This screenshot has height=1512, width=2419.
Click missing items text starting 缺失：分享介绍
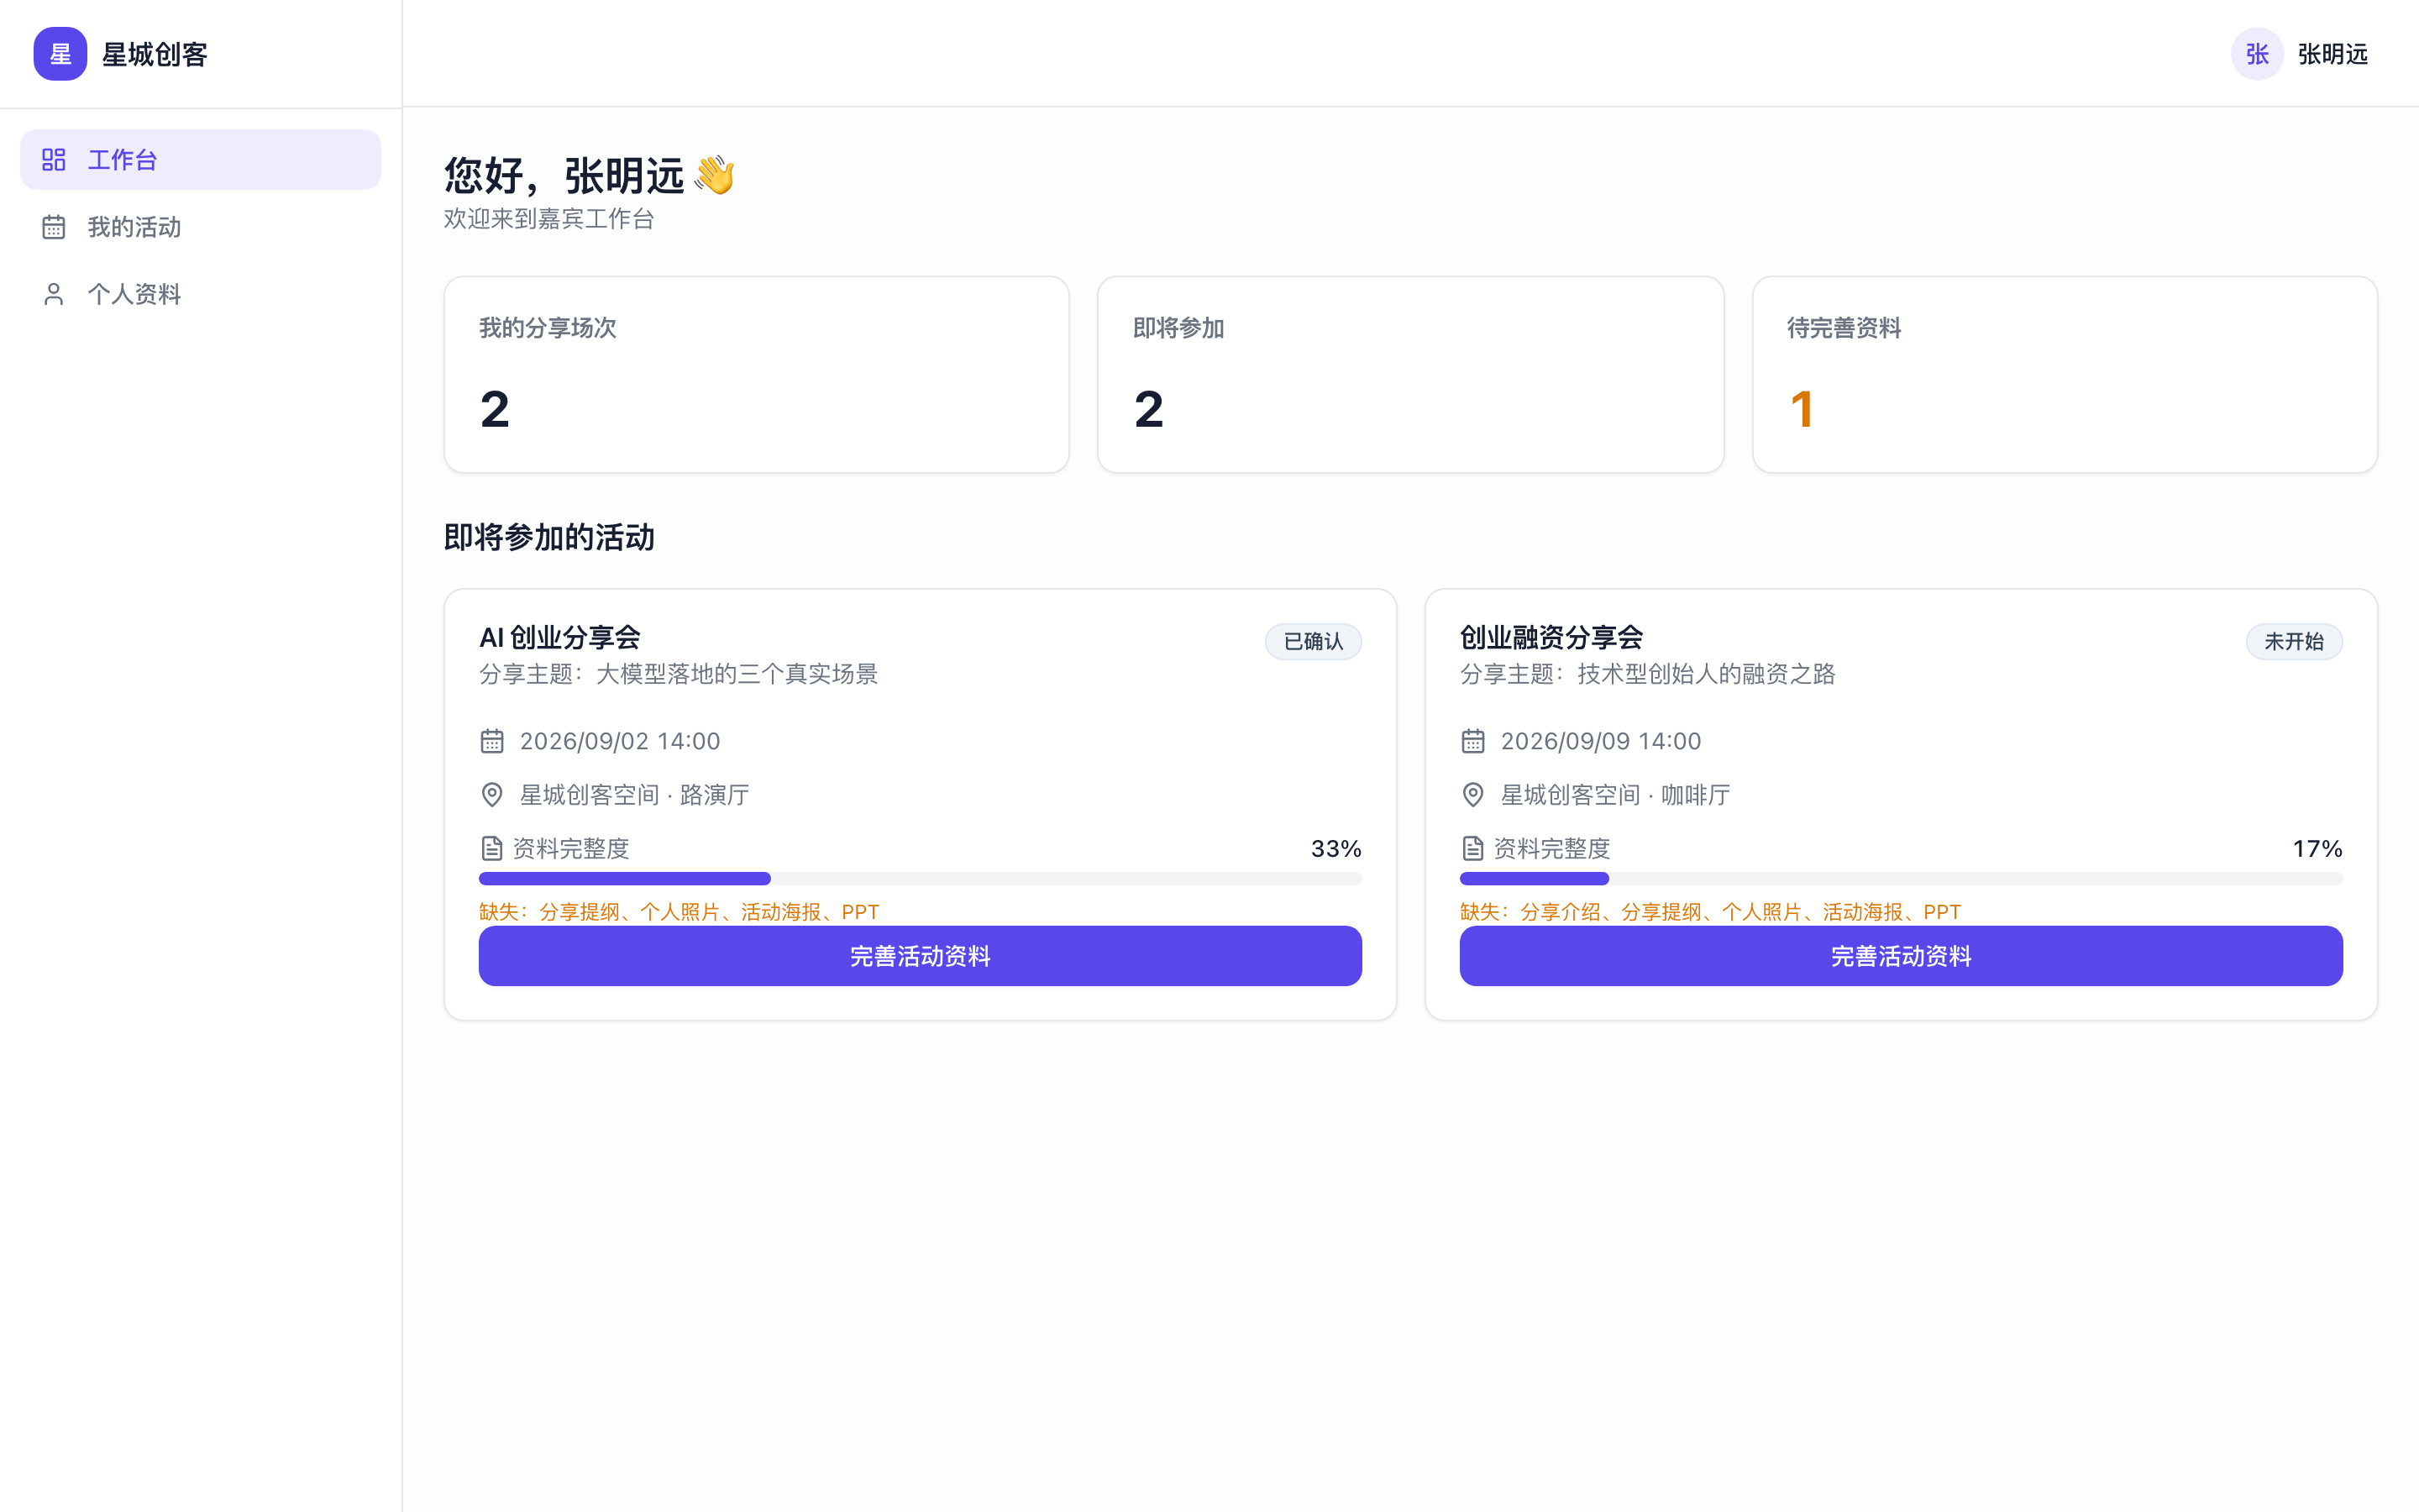tap(1709, 912)
